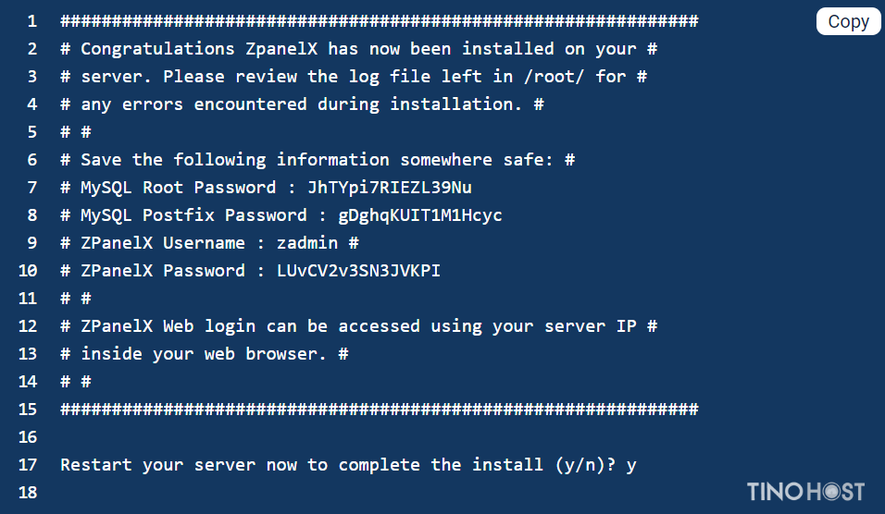Click the top row of hash characters
Screen dimensions: 885x514
coord(380,21)
